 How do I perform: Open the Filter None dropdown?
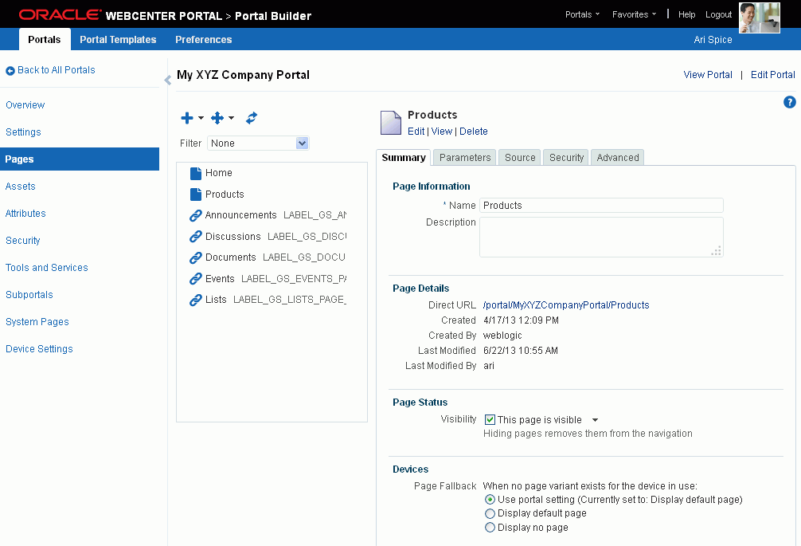pos(258,143)
